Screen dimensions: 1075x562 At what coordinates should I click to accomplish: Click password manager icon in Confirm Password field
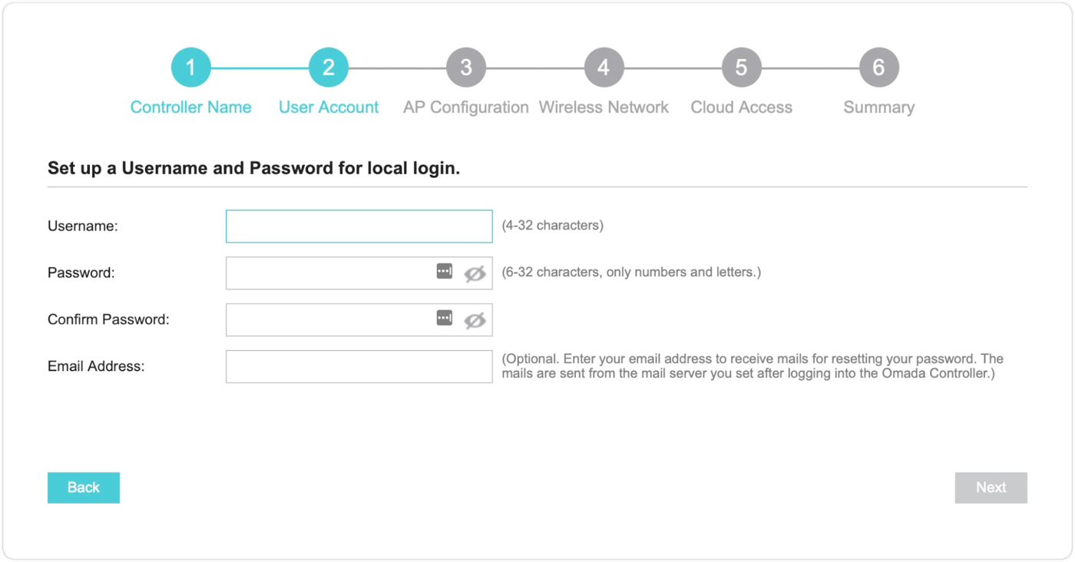(x=445, y=318)
